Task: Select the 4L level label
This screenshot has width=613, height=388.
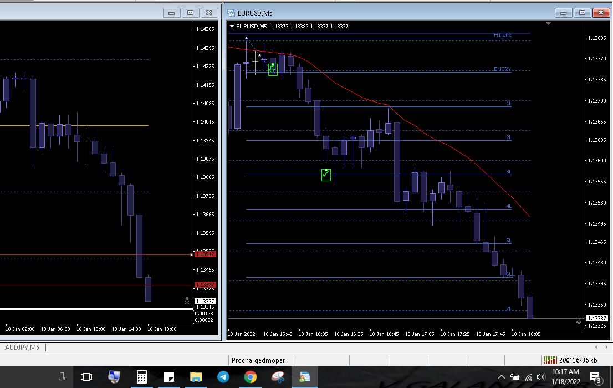Action: click(x=509, y=206)
